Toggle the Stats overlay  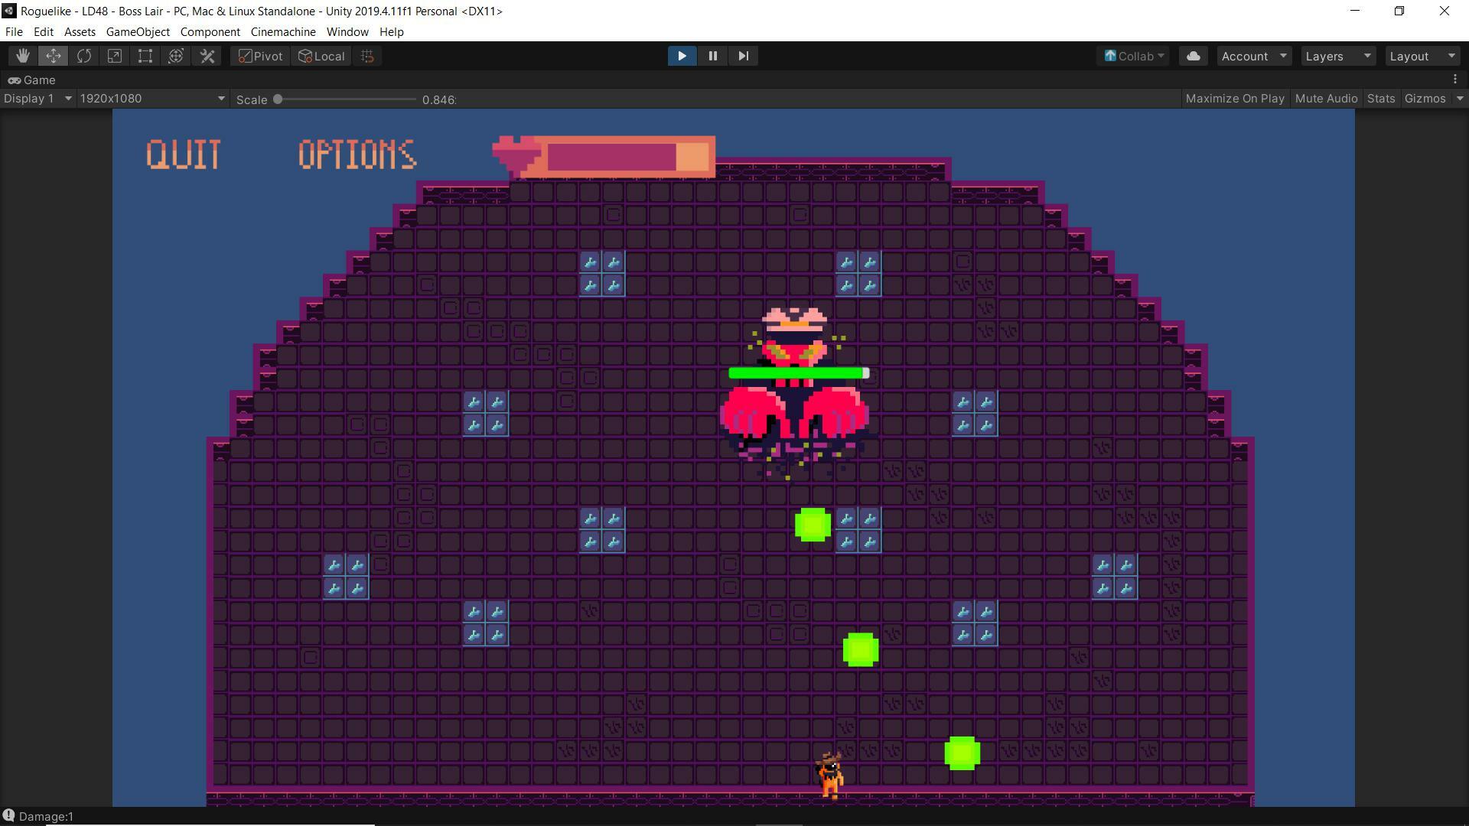(x=1380, y=99)
